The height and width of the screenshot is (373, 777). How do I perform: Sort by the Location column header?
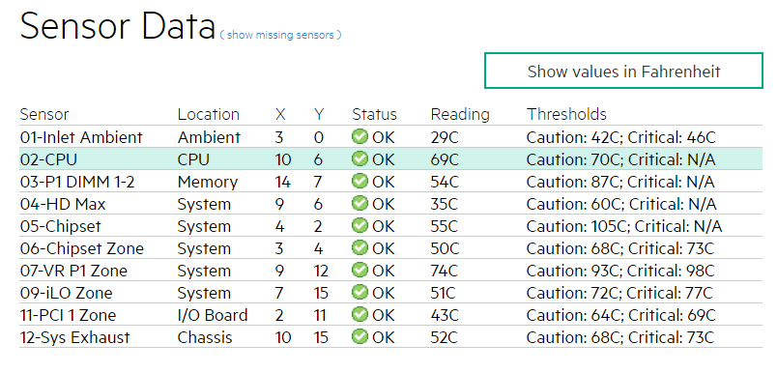click(x=208, y=114)
